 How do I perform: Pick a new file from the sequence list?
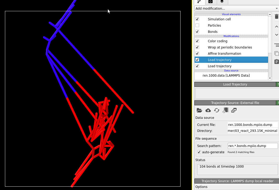234,110
